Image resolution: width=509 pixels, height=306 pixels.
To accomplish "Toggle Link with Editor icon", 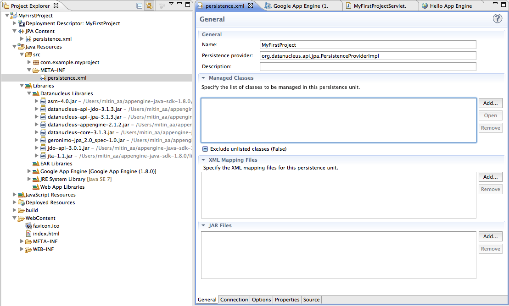I will pyautogui.click(x=149, y=6).
